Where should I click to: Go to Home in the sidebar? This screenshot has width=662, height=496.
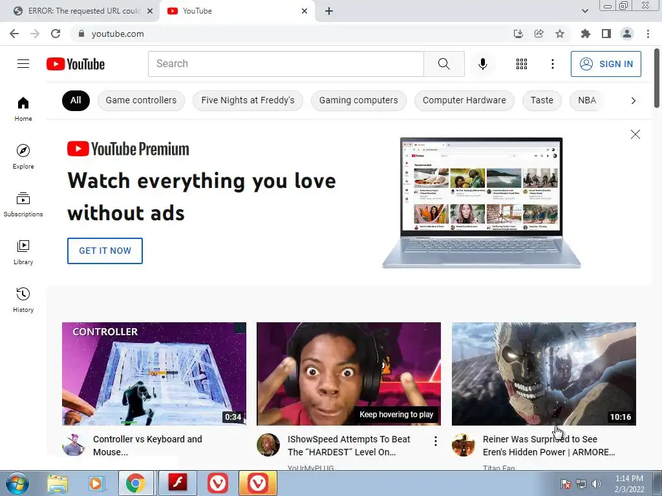click(x=23, y=109)
